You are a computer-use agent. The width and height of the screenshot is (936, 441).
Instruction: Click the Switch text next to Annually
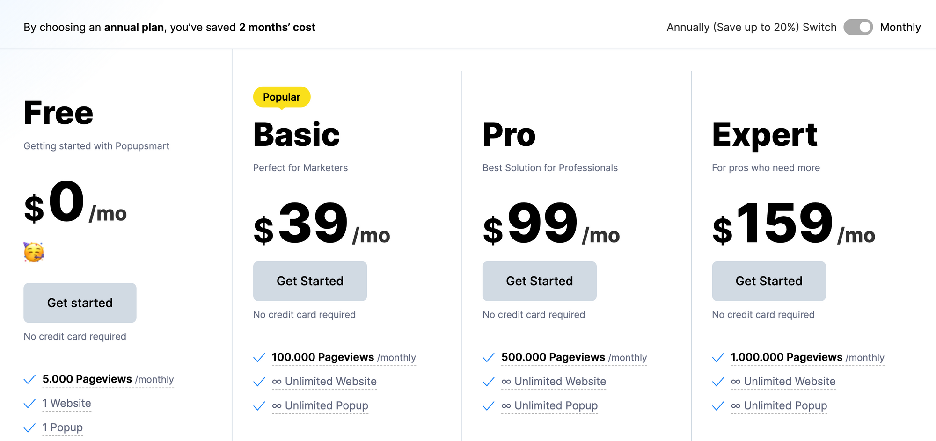pos(820,27)
